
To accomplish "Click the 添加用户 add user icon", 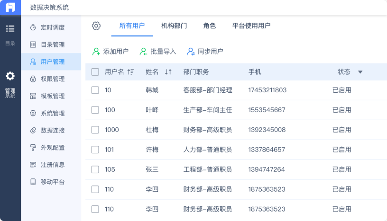I will point(96,52).
